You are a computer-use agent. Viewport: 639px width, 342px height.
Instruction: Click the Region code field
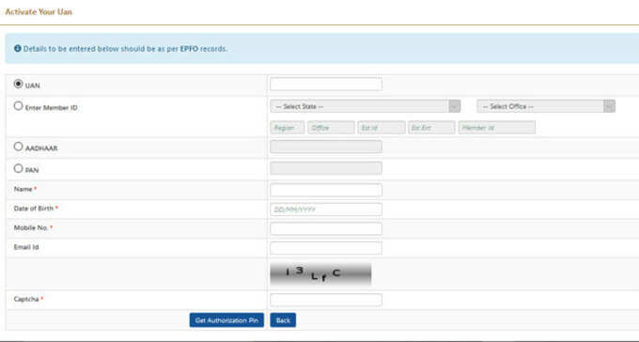(x=288, y=128)
